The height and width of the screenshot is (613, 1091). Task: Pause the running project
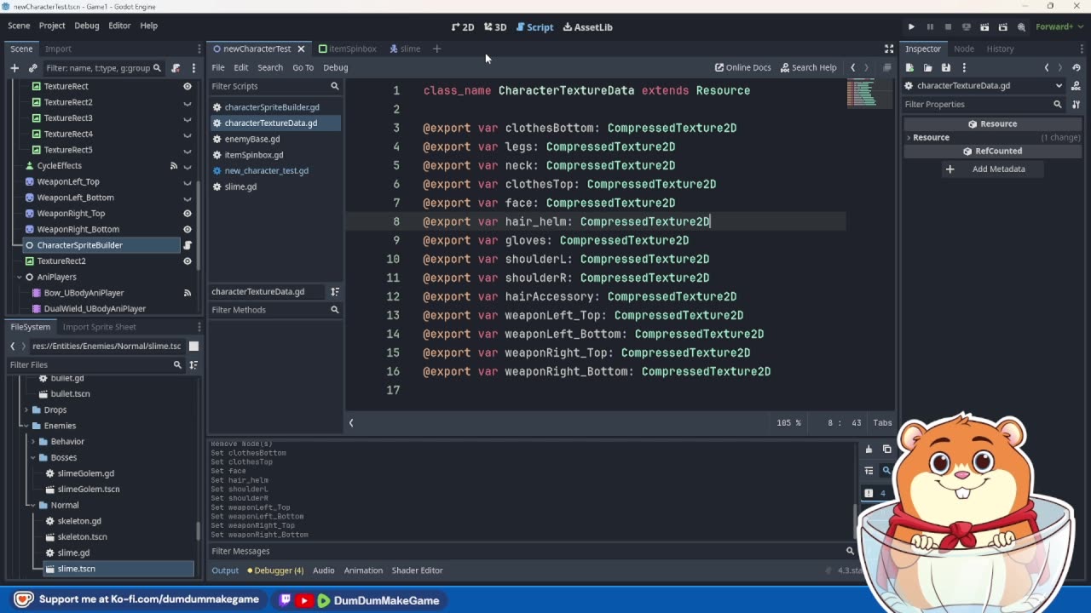click(x=930, y=27)
